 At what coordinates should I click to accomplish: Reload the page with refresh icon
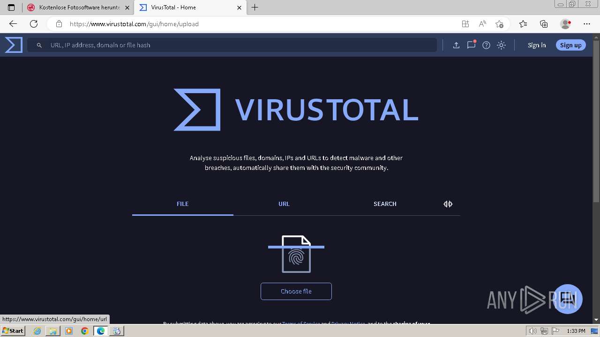click(x=34, y=24)
